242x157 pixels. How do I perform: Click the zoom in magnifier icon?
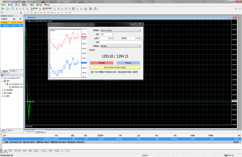point(66,9)
